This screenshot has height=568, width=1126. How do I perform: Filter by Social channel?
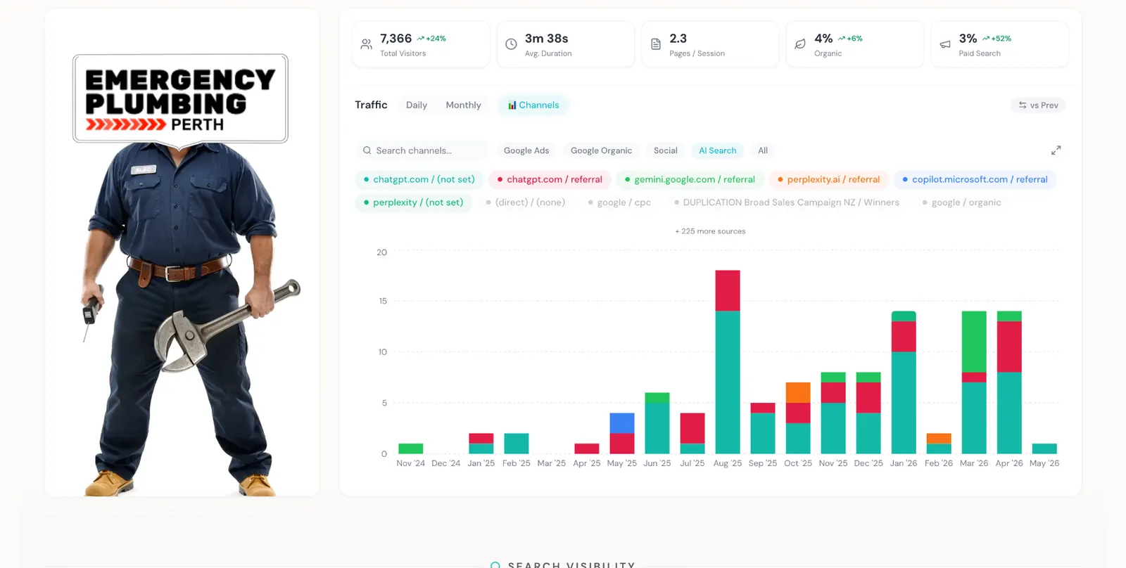(x=665, y=150)
